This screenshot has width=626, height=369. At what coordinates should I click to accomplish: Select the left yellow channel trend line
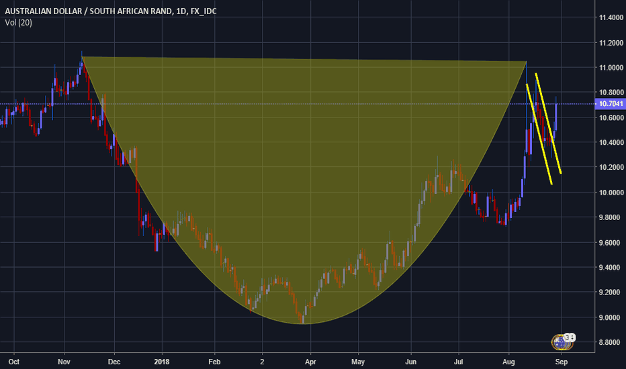click(x=539, y=134)
